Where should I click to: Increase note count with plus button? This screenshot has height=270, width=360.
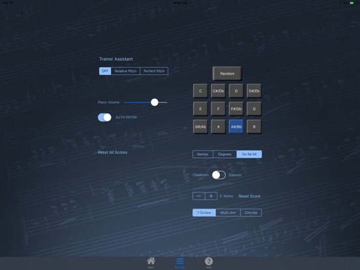pyautogui.click(x=211, y=196)
